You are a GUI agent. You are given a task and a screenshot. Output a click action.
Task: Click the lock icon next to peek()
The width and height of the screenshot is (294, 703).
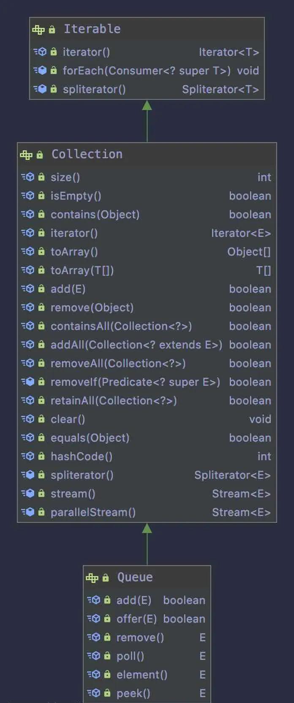(107, 693)
